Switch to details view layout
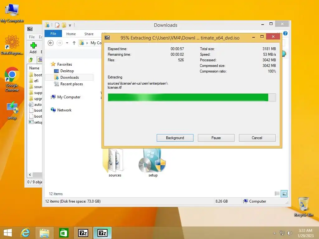This screenshot has width=319, height=239. (x=277, y=194)
